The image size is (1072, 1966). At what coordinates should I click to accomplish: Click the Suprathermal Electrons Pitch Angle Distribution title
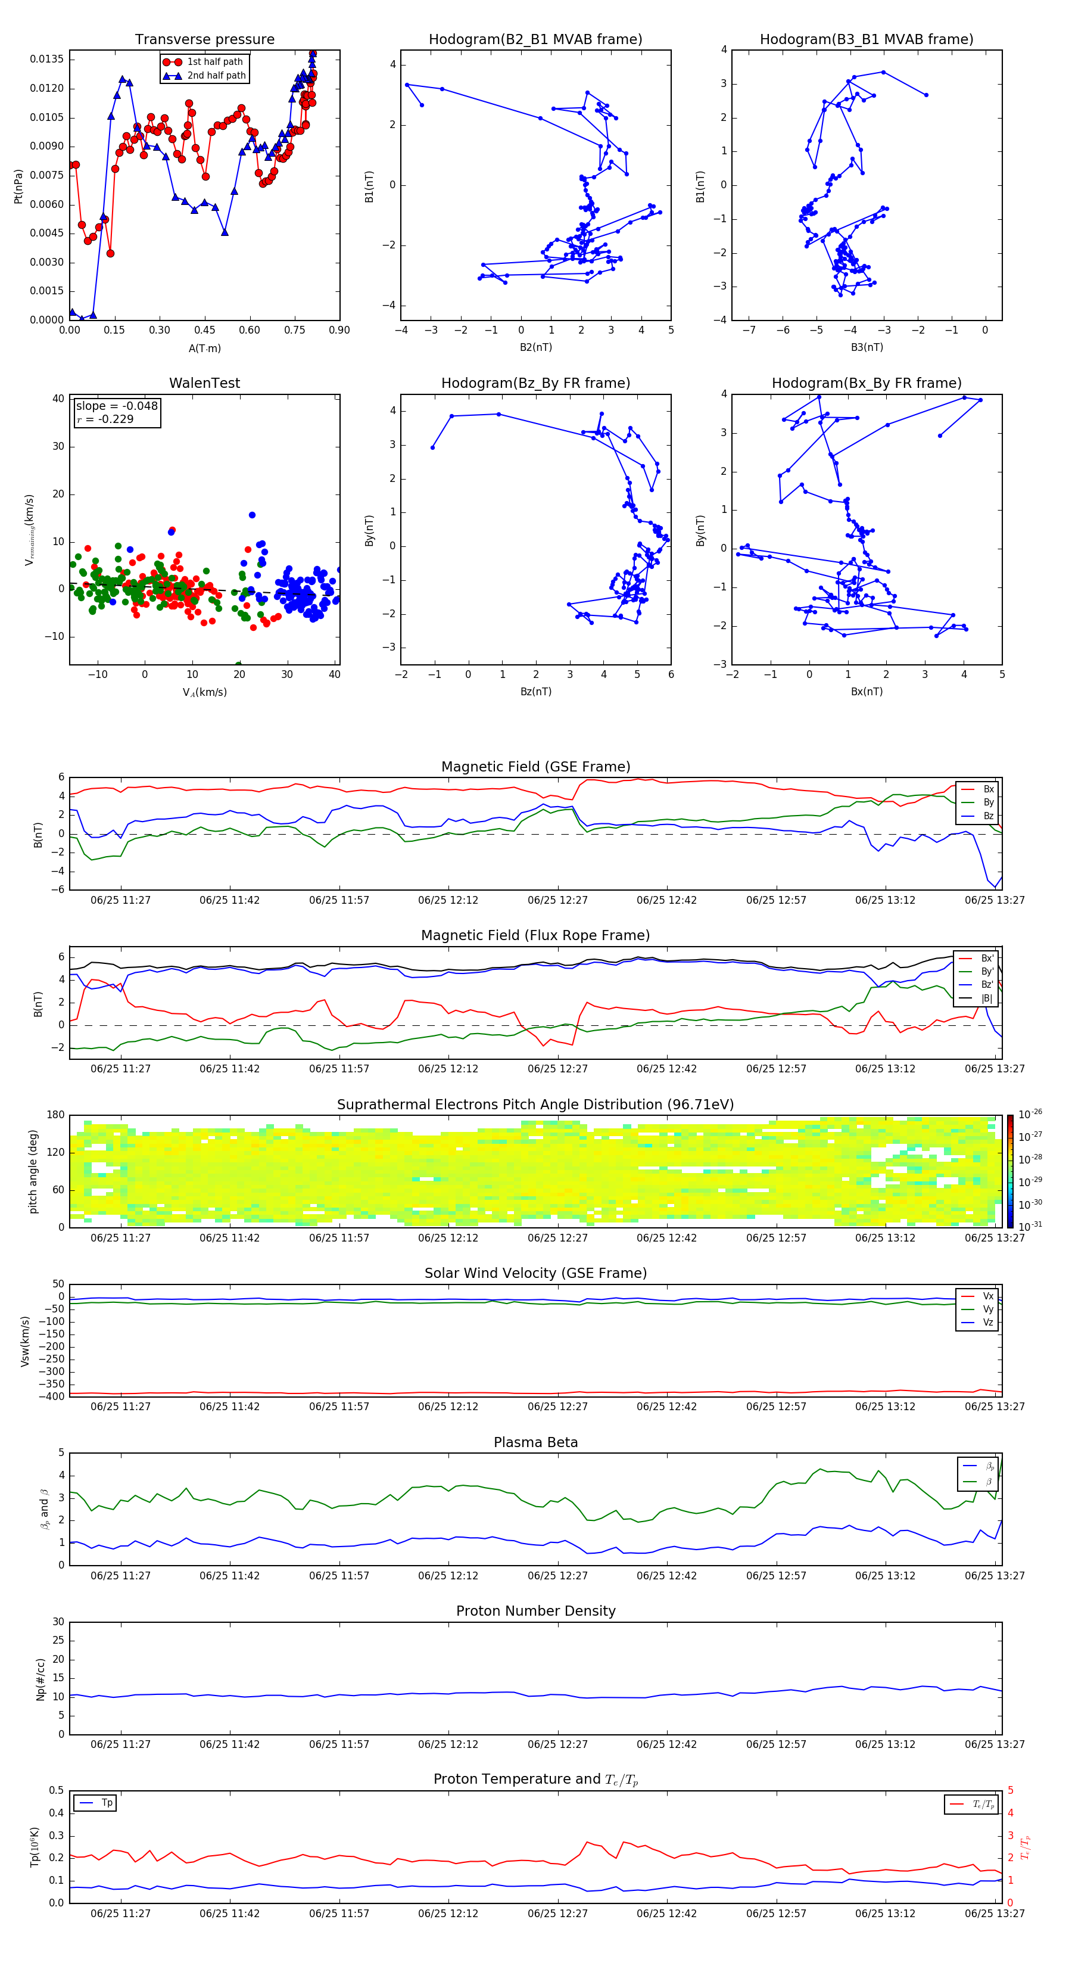[x=535, y=1105]
